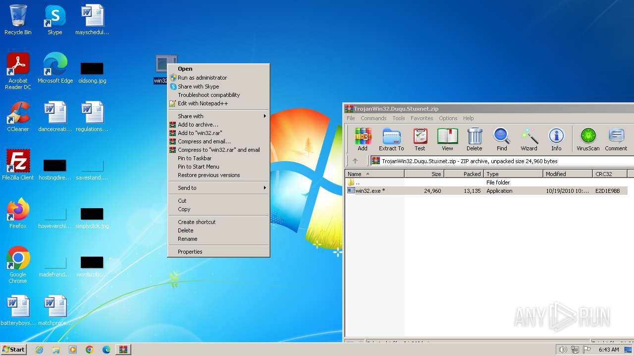Image resolution: width=634 pixels, height=356 pixels.
Task: Click the Comment icon in WinRAR
Action: pos(616,139)
